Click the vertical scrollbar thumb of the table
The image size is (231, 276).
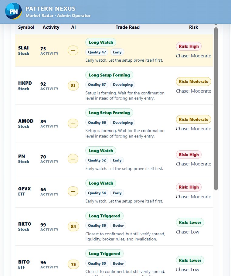pos(216,109)
